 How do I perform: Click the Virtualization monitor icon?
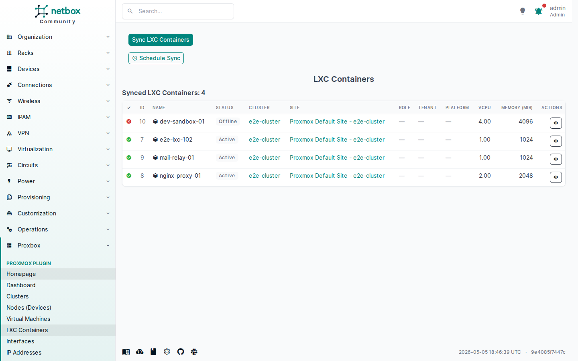point(9,149)
